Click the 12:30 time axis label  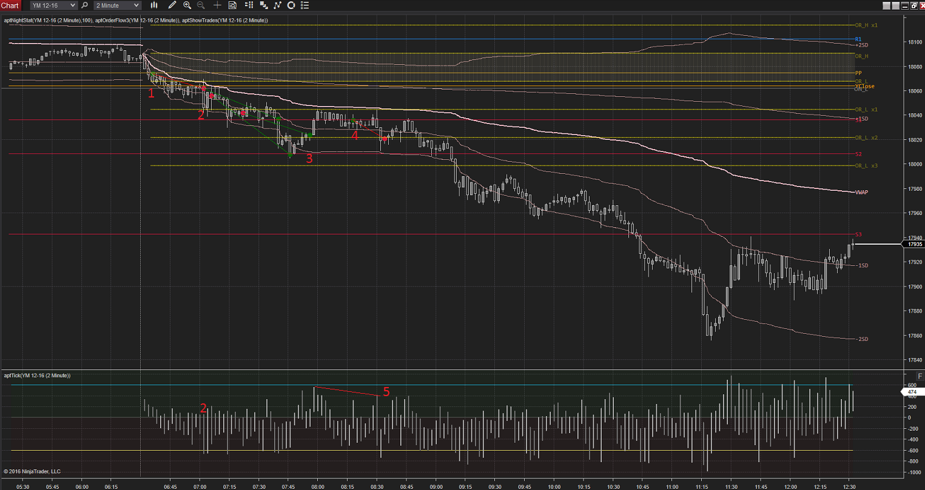pos(849,486)
